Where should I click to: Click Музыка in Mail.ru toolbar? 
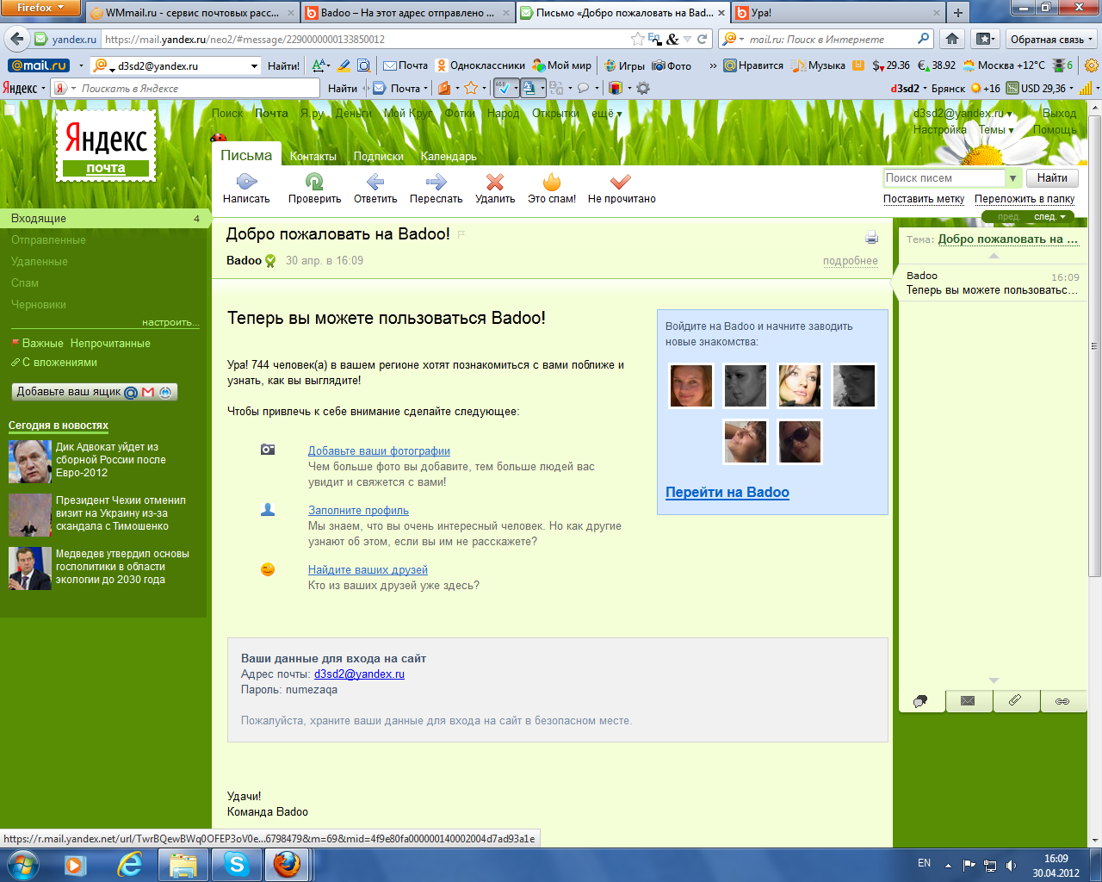[x=819, y=65]
